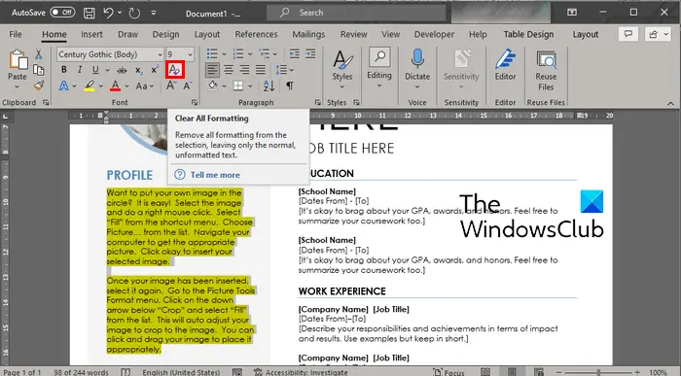Toggle Bold formatting
681x376 pixels.
(64, 70)
